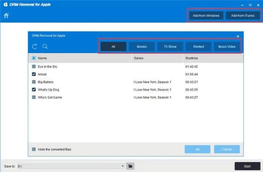
Task: Click Add from iTunes button
Action: [x=243, y=16]
